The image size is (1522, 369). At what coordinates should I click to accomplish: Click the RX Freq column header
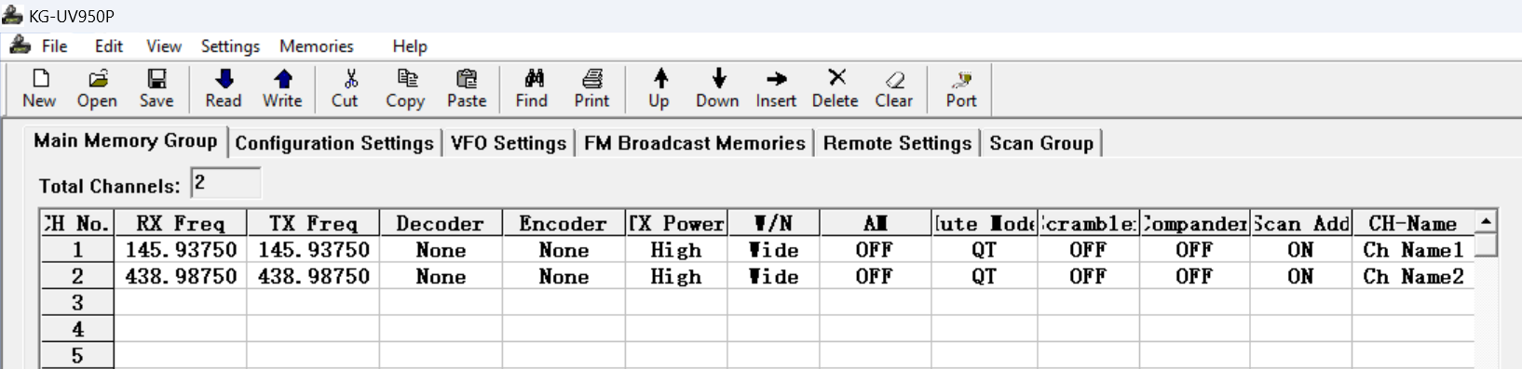pyautogui.click(x=181, y=223)
